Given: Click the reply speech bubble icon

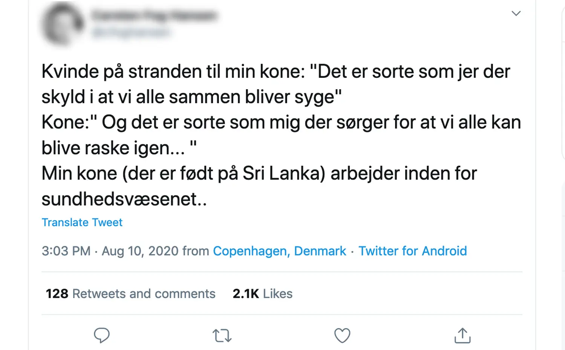Looking at the screenshot, I should [101, 335].
